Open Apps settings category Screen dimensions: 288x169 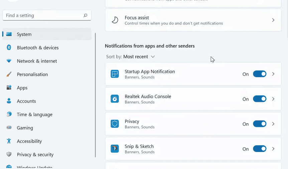click(x=47, y=88)
